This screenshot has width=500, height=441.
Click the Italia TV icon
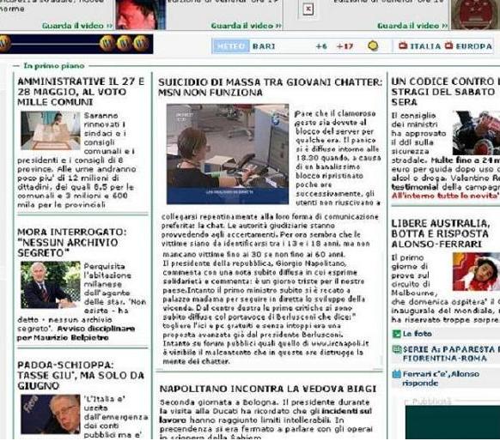coord(403,45)
